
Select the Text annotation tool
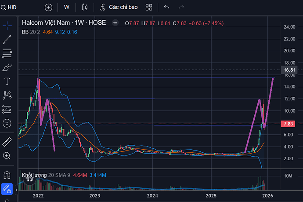7,81
